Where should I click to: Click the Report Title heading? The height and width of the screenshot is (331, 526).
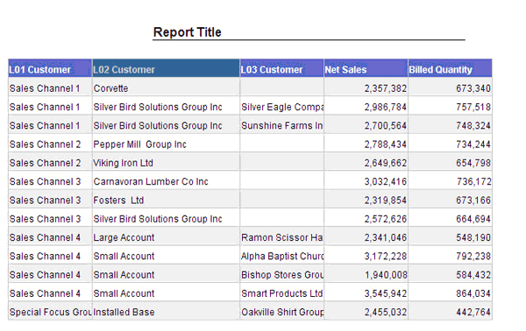188,32
